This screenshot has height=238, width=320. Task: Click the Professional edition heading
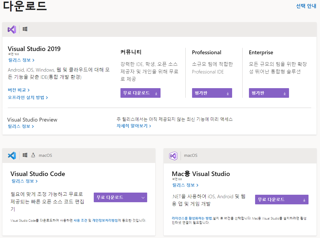tap(206, 52)
